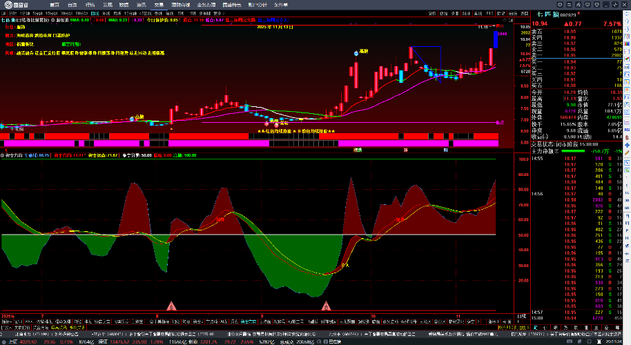Switch chart to 60分钟 period
Viewport: 631px width, 345px height.
[81, 13]
